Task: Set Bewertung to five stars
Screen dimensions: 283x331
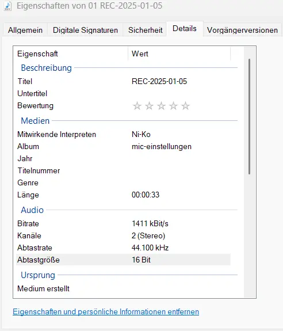Action: (186, 106)
